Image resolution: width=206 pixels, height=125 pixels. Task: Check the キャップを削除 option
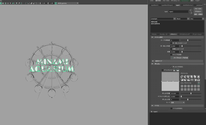(x=171, y=55)
